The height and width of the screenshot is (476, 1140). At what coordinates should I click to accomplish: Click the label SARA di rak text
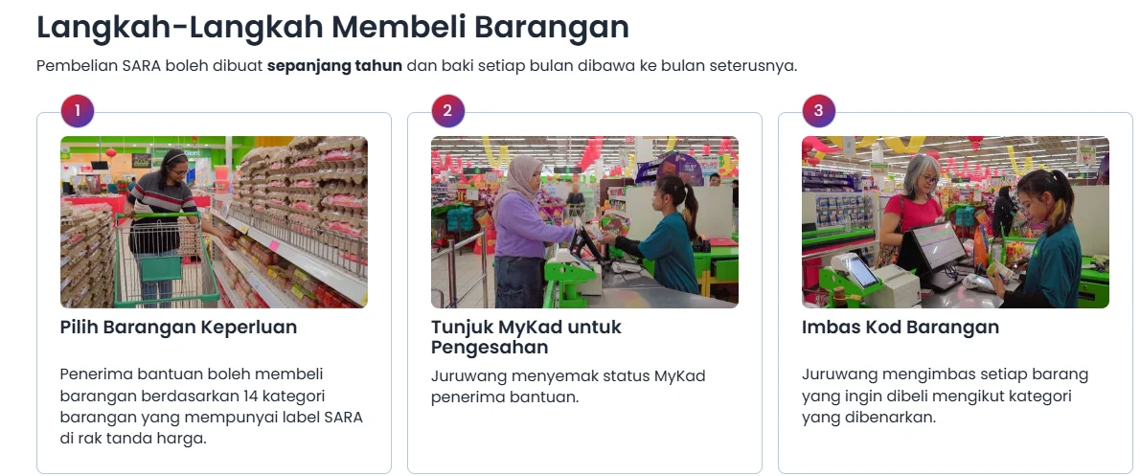click(211, 428)
